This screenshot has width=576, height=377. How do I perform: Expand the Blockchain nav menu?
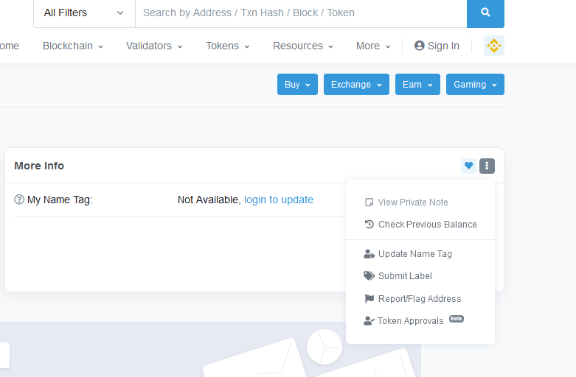pos(73,46)
